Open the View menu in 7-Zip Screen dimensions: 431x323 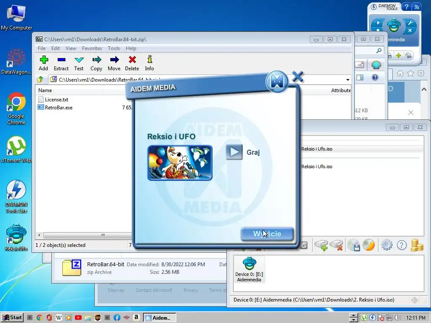[71, 48]
